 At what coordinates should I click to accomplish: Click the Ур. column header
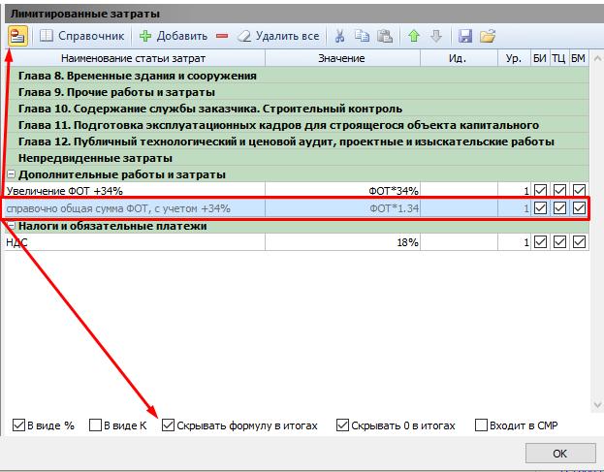[514, 58]
